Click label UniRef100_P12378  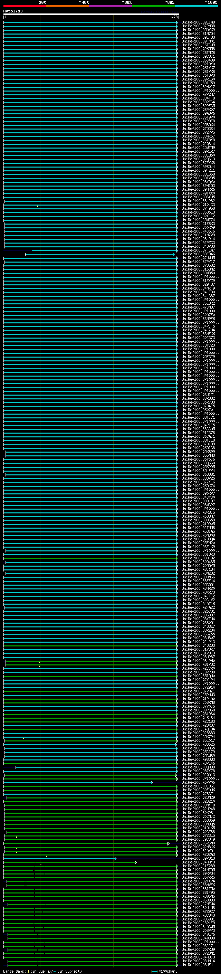point(198,433)
